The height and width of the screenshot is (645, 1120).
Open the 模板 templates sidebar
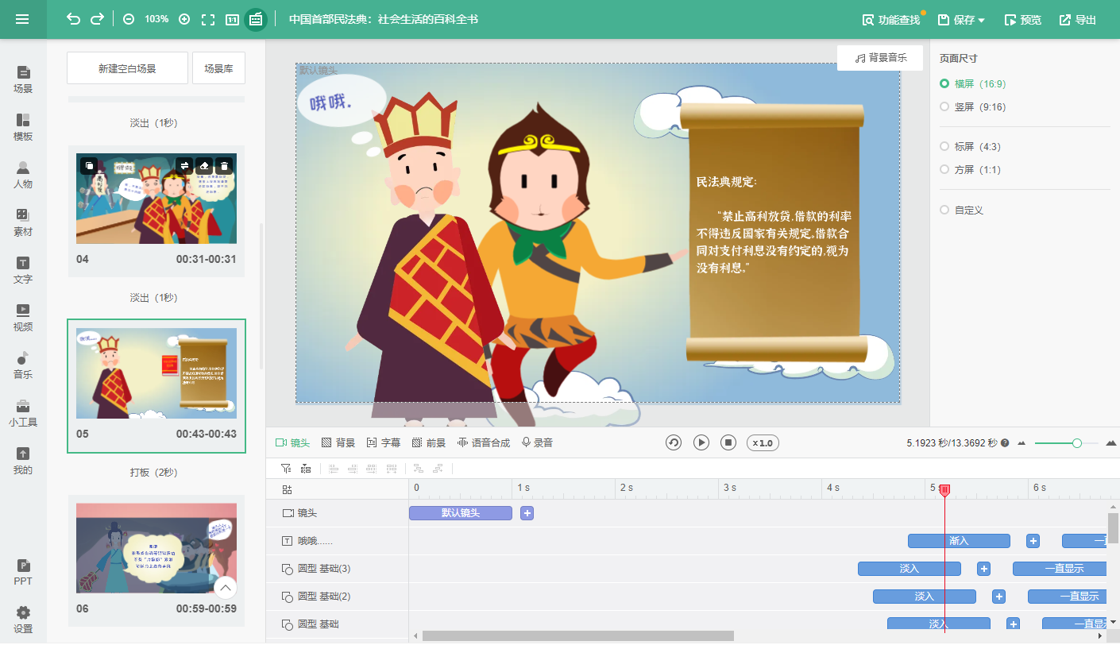coord(23,127)
